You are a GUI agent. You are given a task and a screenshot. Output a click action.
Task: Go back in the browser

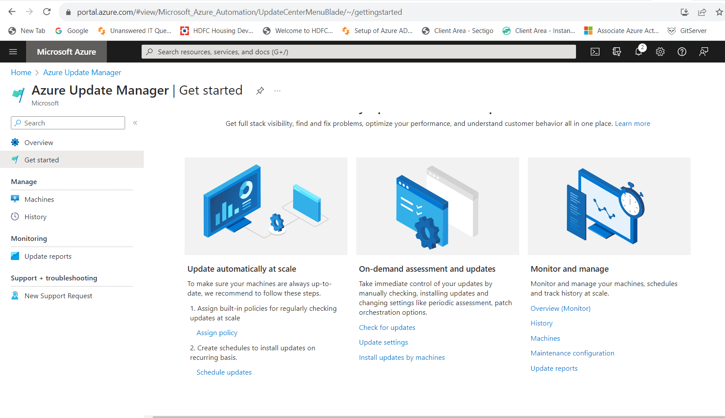tap(12, 12)
